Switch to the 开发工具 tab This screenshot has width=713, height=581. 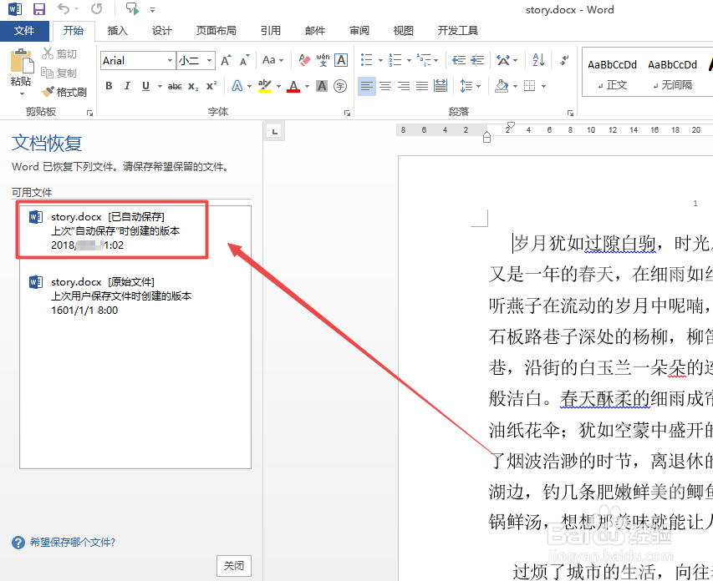tap(457, 30)
